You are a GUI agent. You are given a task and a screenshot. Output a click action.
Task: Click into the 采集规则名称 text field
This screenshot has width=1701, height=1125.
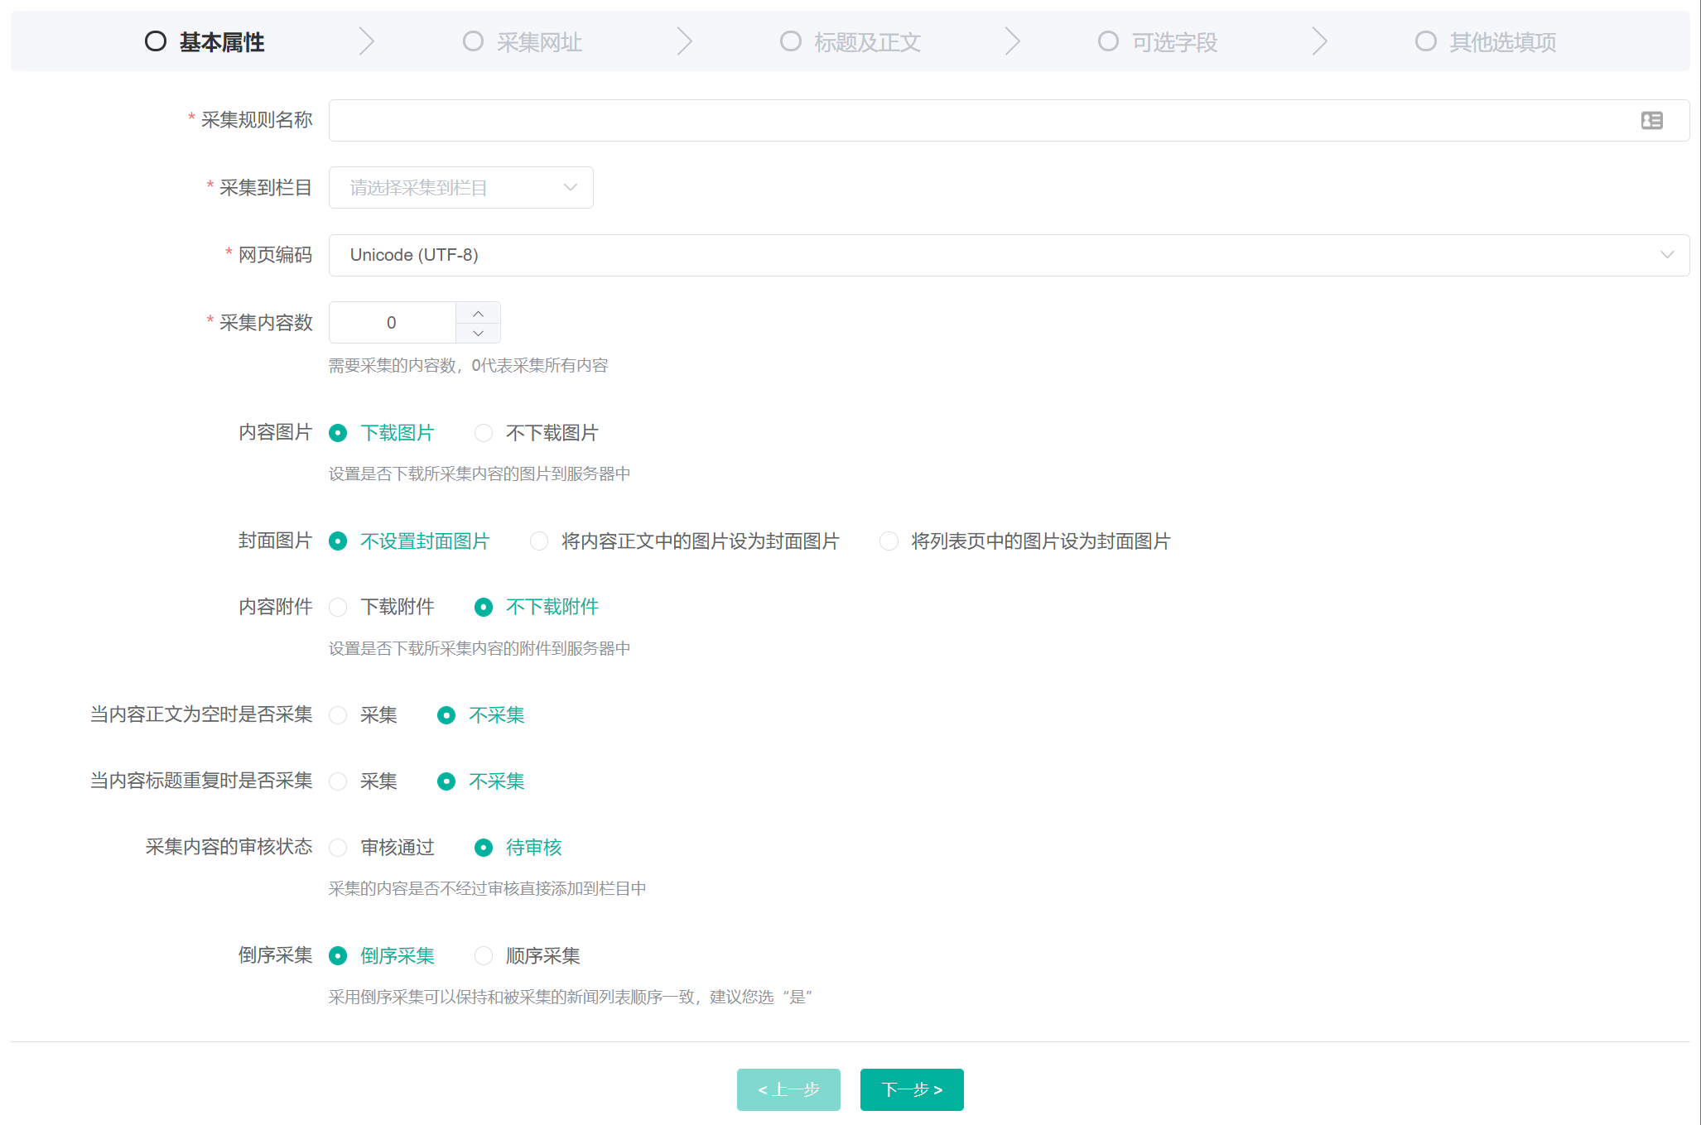[977, 121]
